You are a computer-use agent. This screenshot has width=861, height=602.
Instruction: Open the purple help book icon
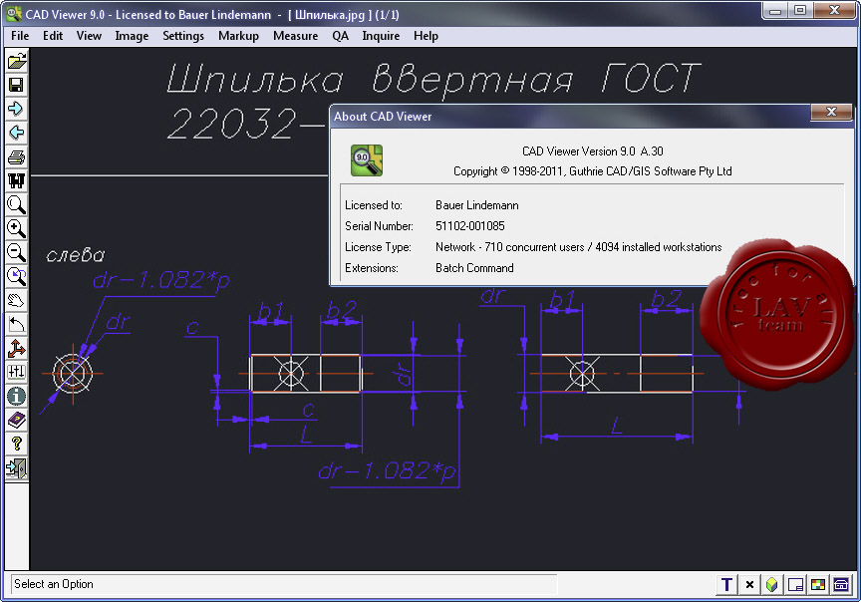click(17, 421)
